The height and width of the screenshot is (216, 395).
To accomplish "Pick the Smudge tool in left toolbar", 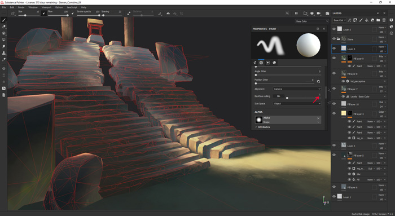I will (x=4, y=46).
